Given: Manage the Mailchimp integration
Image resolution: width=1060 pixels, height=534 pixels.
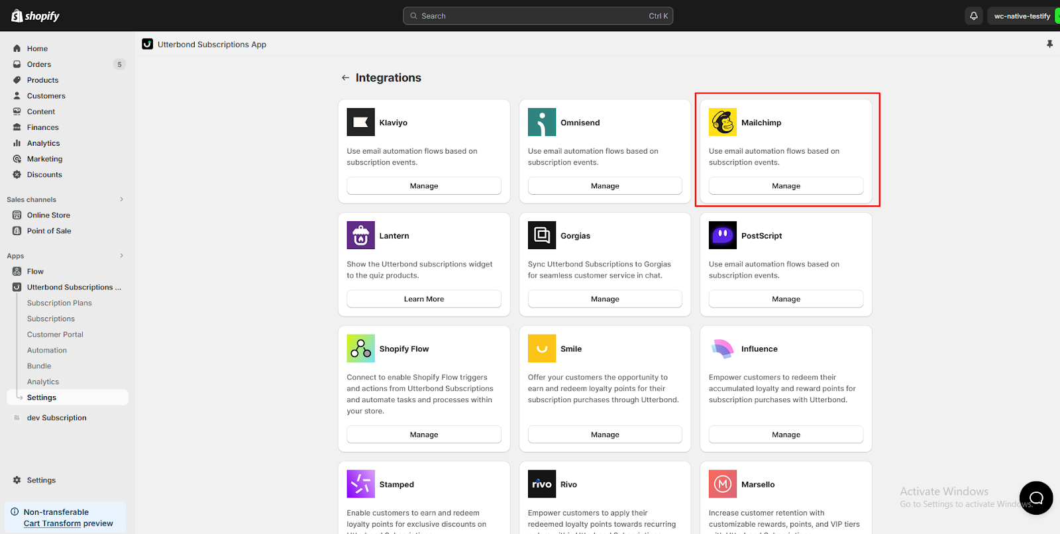Looking at the screenshot, I should tap(786, 186).
